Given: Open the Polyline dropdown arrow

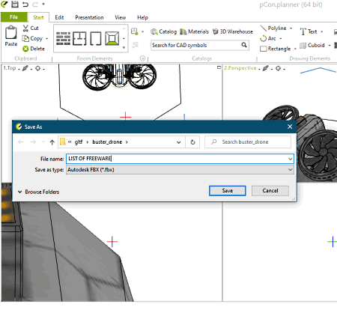Looking at the screenshot, I should [x=291, y=28].
